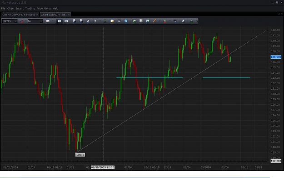Open the Insert menu
Viewport: 284px width, 178px height.
pyautogui.click(x=20, y=9)
